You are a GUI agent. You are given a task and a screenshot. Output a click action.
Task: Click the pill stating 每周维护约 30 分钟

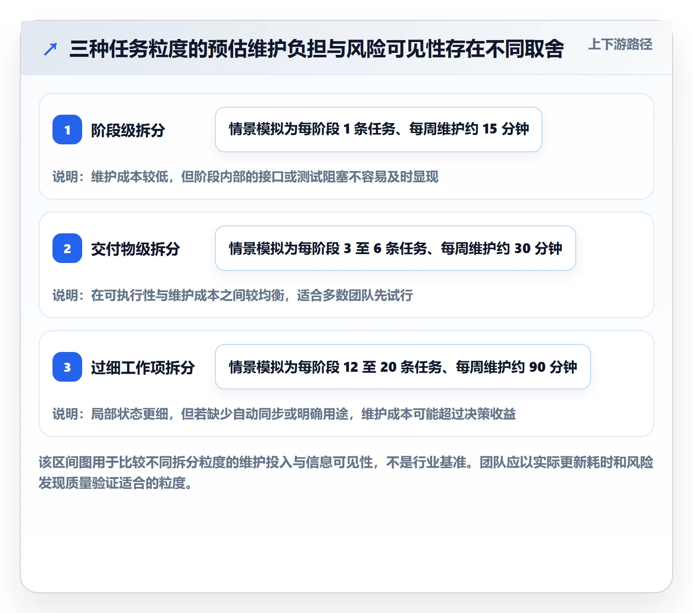[396, 248]
